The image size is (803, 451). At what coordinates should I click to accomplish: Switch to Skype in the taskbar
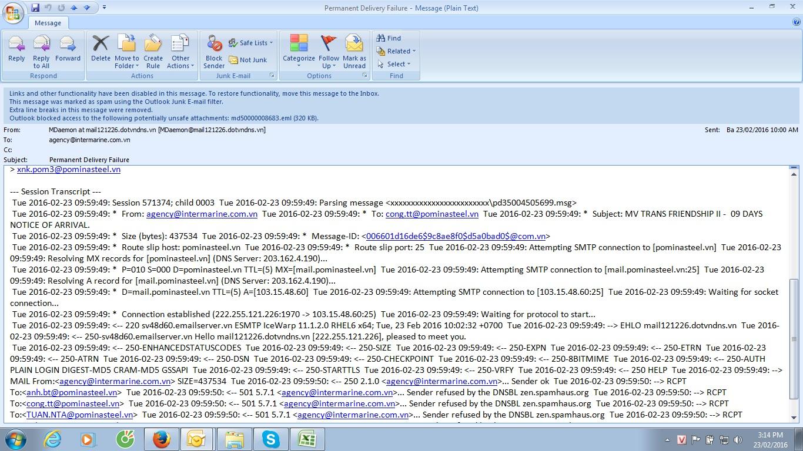click(271, 439)
